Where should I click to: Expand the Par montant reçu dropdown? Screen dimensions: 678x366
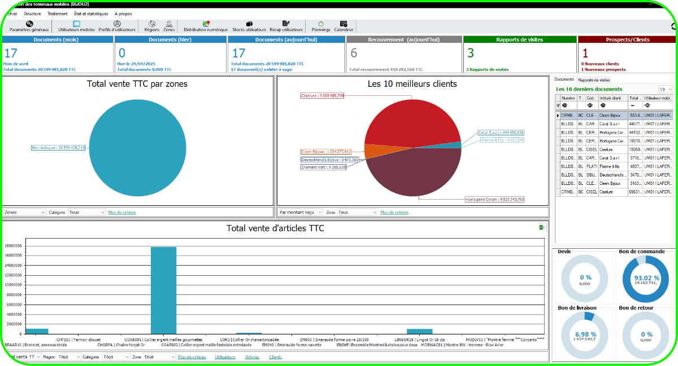click(x=300, y=213)
